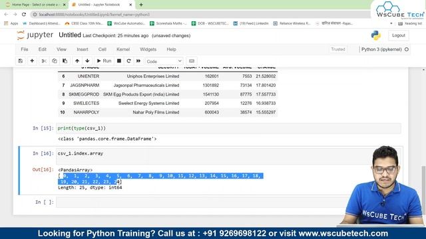Open the Dashboard Attendance bookmark
The width and height of the screenshot is (426, 239).
pyautogui.click(x=41, y=23)
